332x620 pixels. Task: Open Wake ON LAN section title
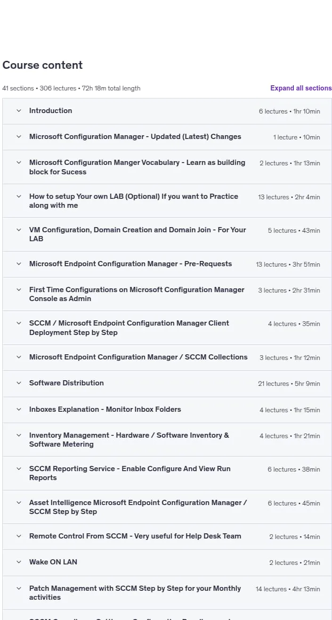pos(53,562)
